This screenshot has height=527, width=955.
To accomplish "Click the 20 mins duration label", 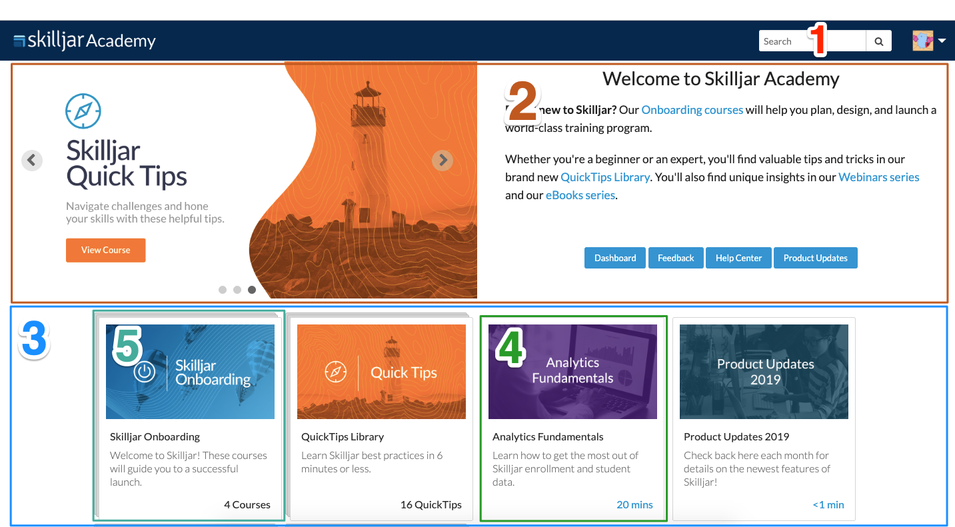I will 634,505.
